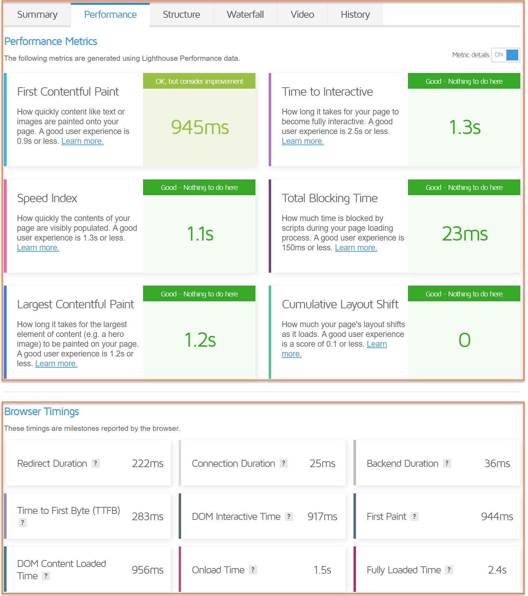Click the 945ms First Contentful Paint score
The width and height of the screenshot is (528, 596).
click(200, 127)
